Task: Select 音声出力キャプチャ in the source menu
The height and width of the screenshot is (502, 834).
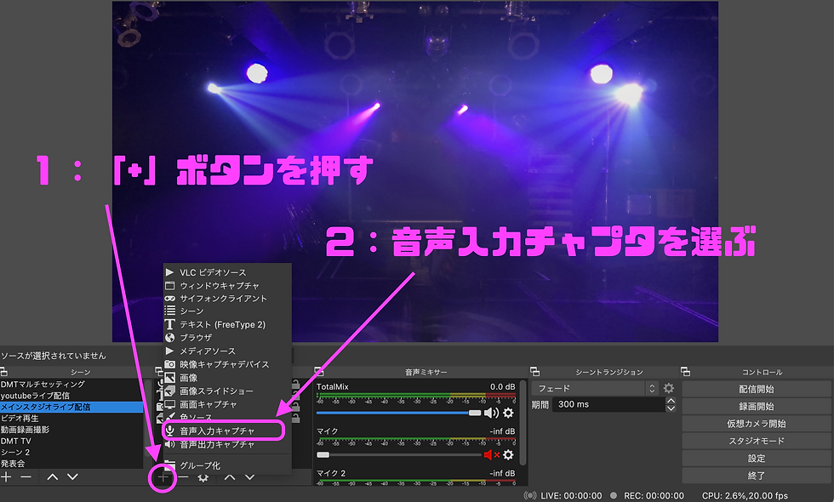Action: 227,444
